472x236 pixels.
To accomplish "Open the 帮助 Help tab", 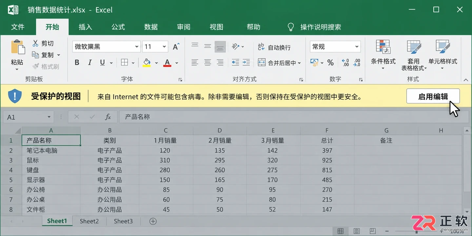I will click(x=253, y=27).
